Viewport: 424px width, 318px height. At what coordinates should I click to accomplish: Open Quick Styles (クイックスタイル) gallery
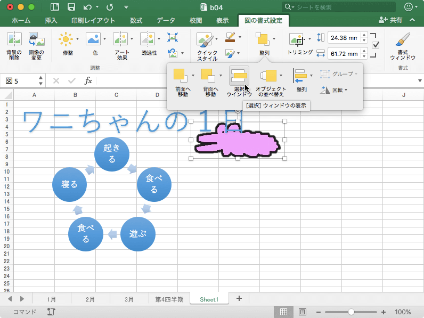[x=205, y=40]
